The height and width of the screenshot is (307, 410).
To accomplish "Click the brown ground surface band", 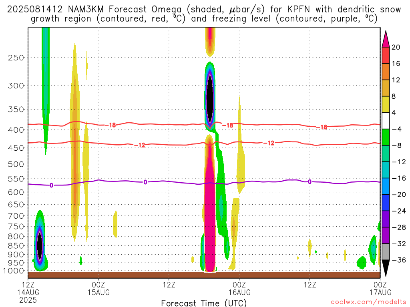I will pos(204,275).
